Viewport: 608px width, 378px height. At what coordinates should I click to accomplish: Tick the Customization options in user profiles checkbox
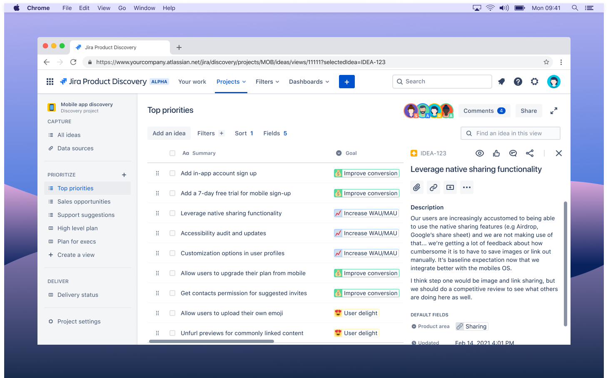point(172,253)
